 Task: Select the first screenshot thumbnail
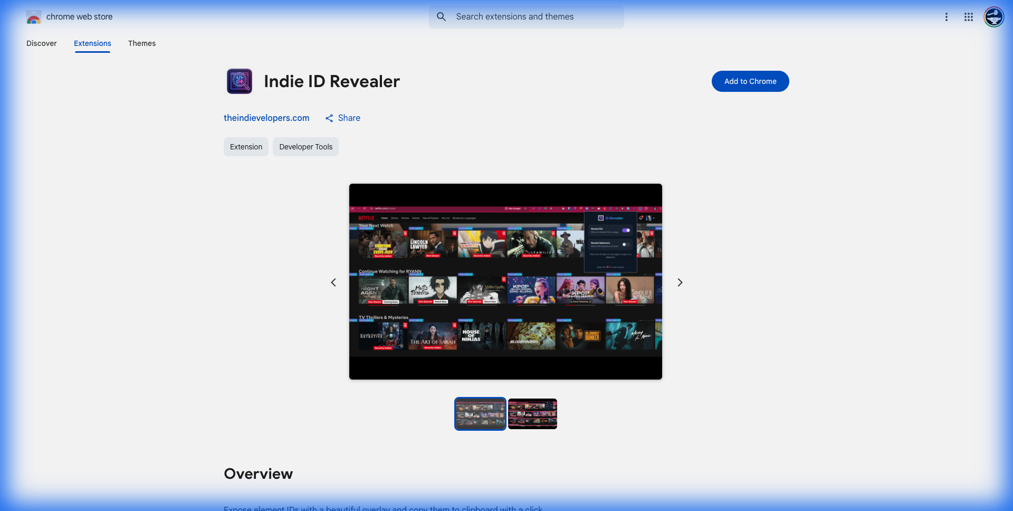[x=480, y=414]
